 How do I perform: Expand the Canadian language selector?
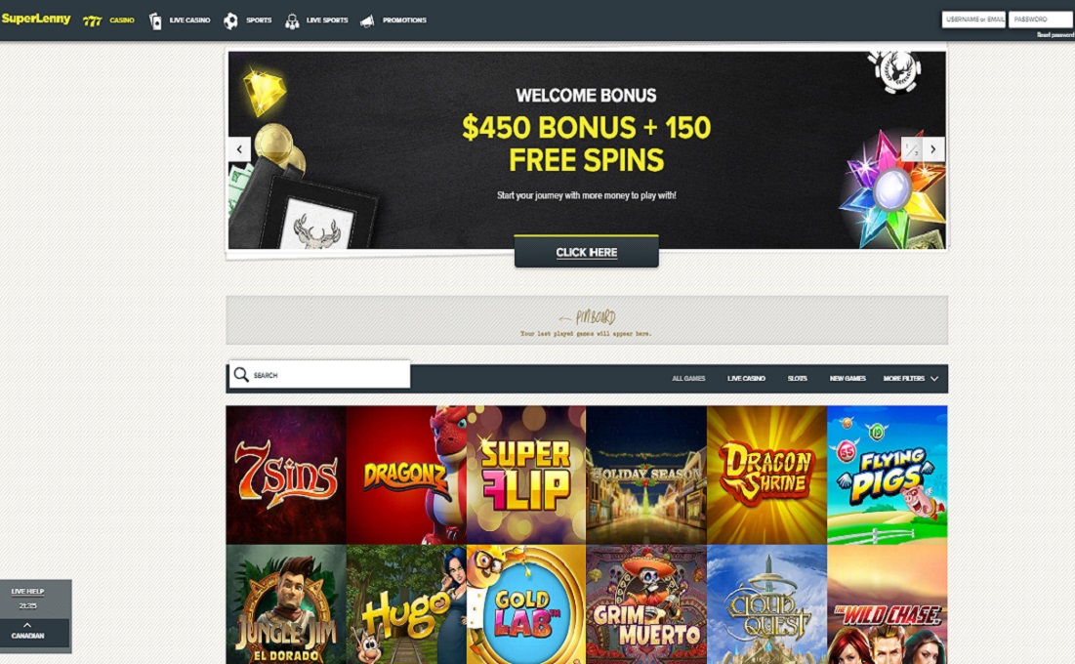pyautogui.click(x=27, y=633)
